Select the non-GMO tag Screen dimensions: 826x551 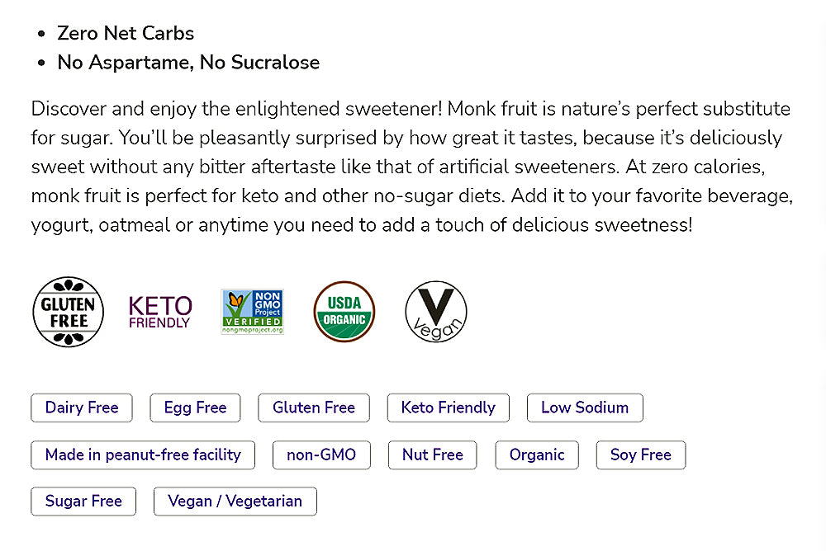pyautogui.click(x=321, y=454)
